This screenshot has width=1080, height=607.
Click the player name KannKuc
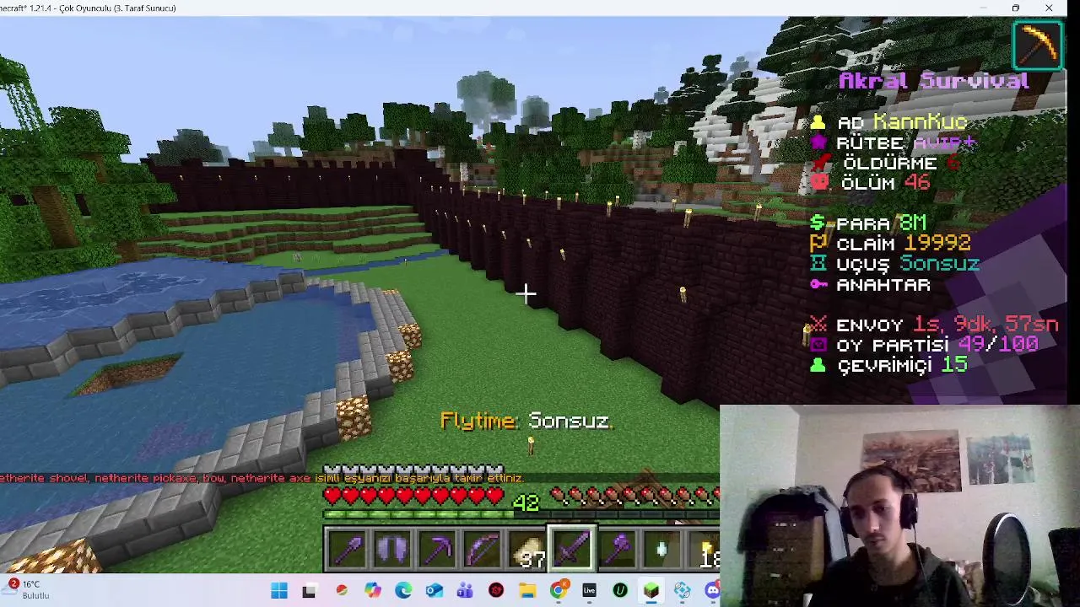tap(920, 123)
